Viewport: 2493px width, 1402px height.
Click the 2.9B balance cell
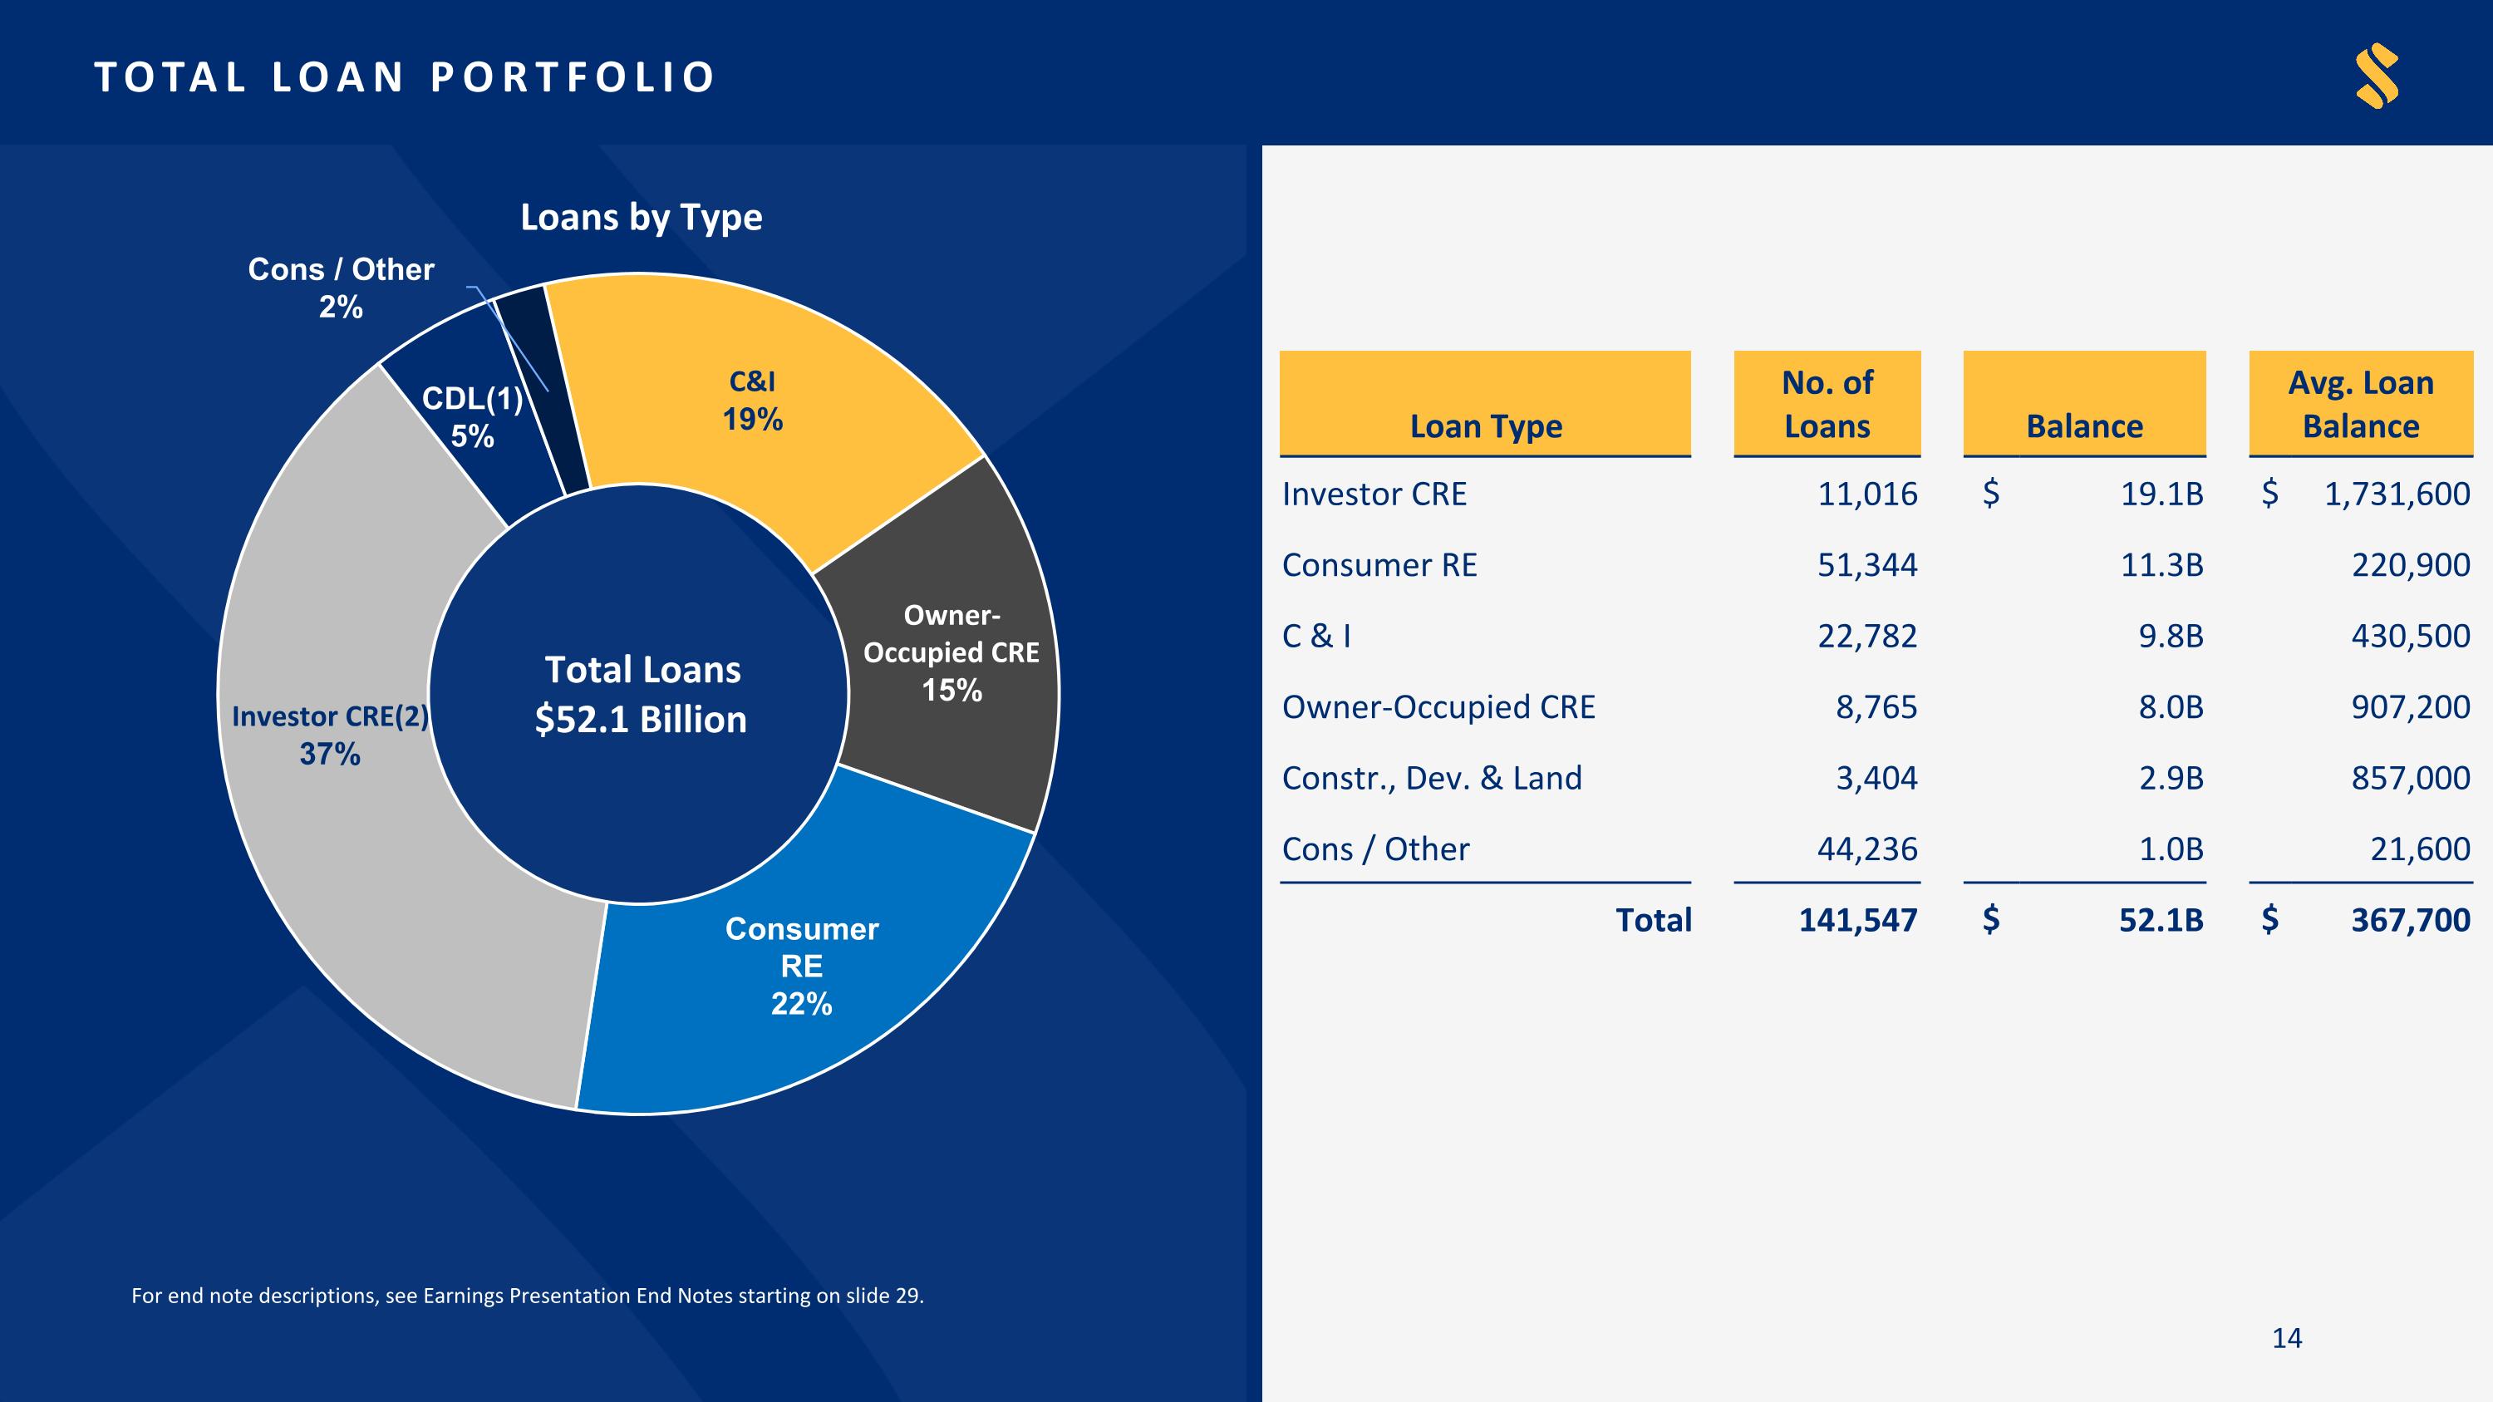(2171, 779)
